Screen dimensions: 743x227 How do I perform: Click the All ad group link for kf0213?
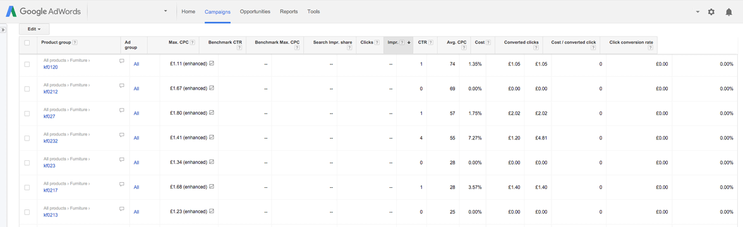136,212
